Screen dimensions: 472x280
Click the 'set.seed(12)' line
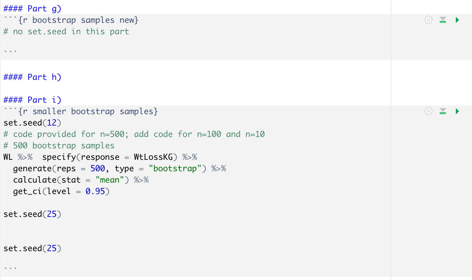32,123
